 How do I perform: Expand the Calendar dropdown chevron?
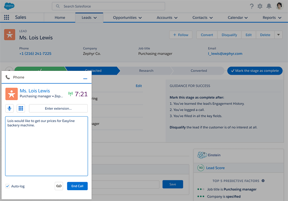tap(246, 18)
